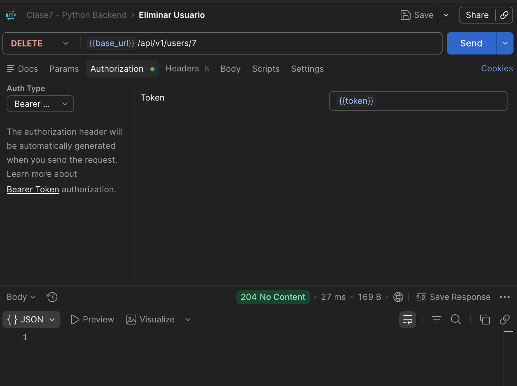Open the Scripts tab
This screenshot has width=517, height=386.
(x=266, y=69)
